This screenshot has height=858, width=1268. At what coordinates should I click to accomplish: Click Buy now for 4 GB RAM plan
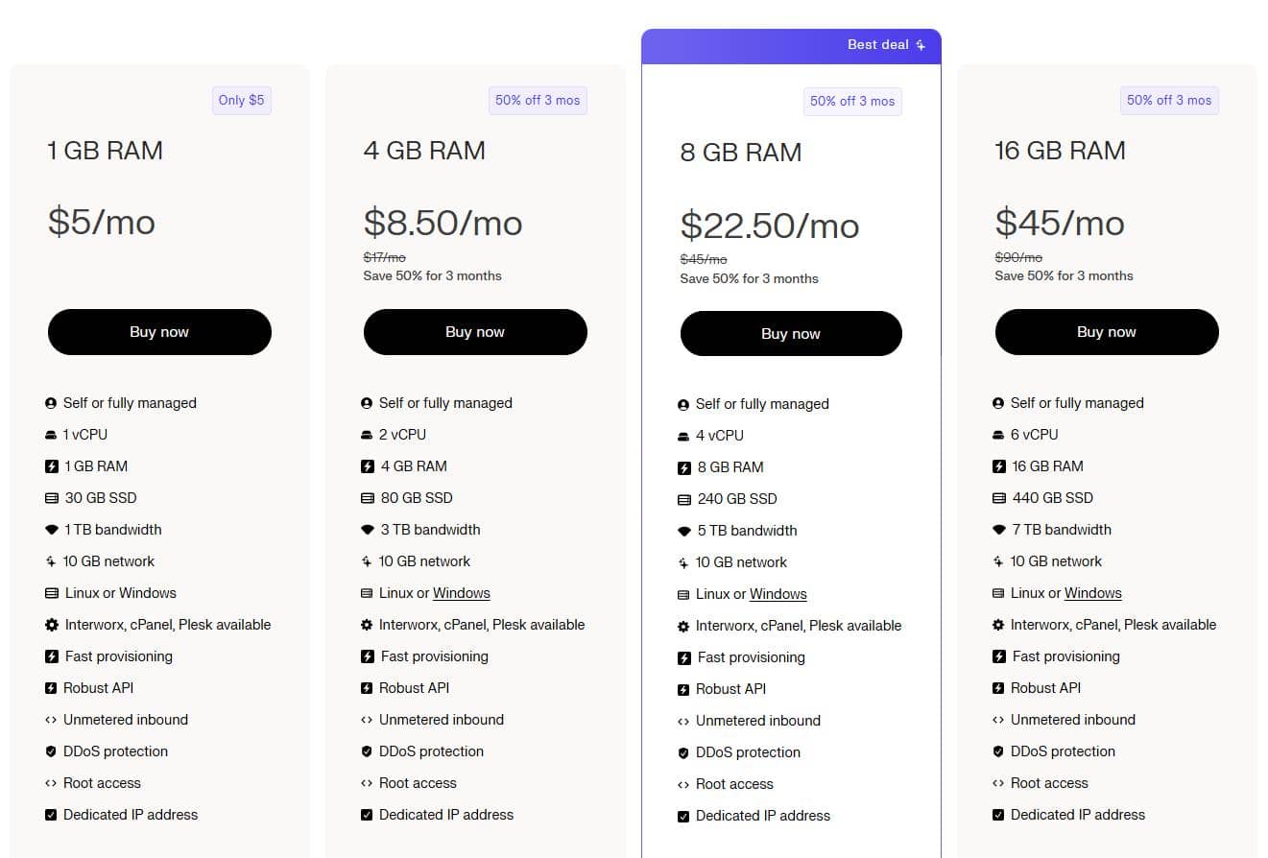click(x=475, y=332)
